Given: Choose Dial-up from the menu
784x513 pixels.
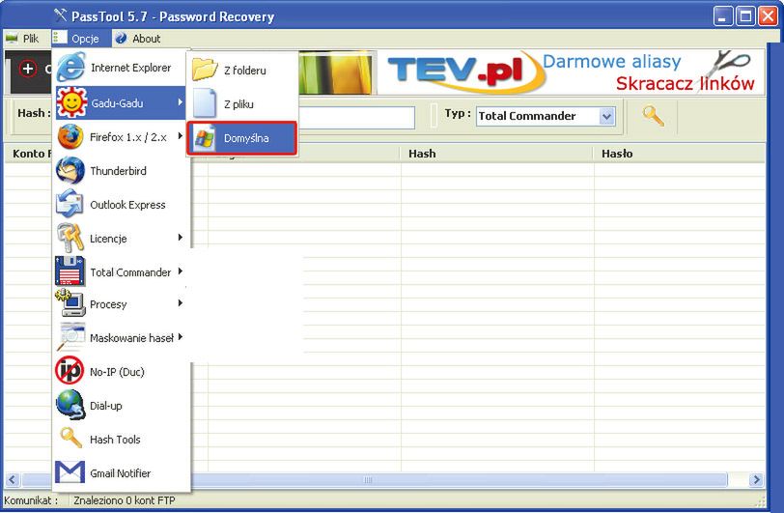Looking at the screenshot, I should click(121, 406).
